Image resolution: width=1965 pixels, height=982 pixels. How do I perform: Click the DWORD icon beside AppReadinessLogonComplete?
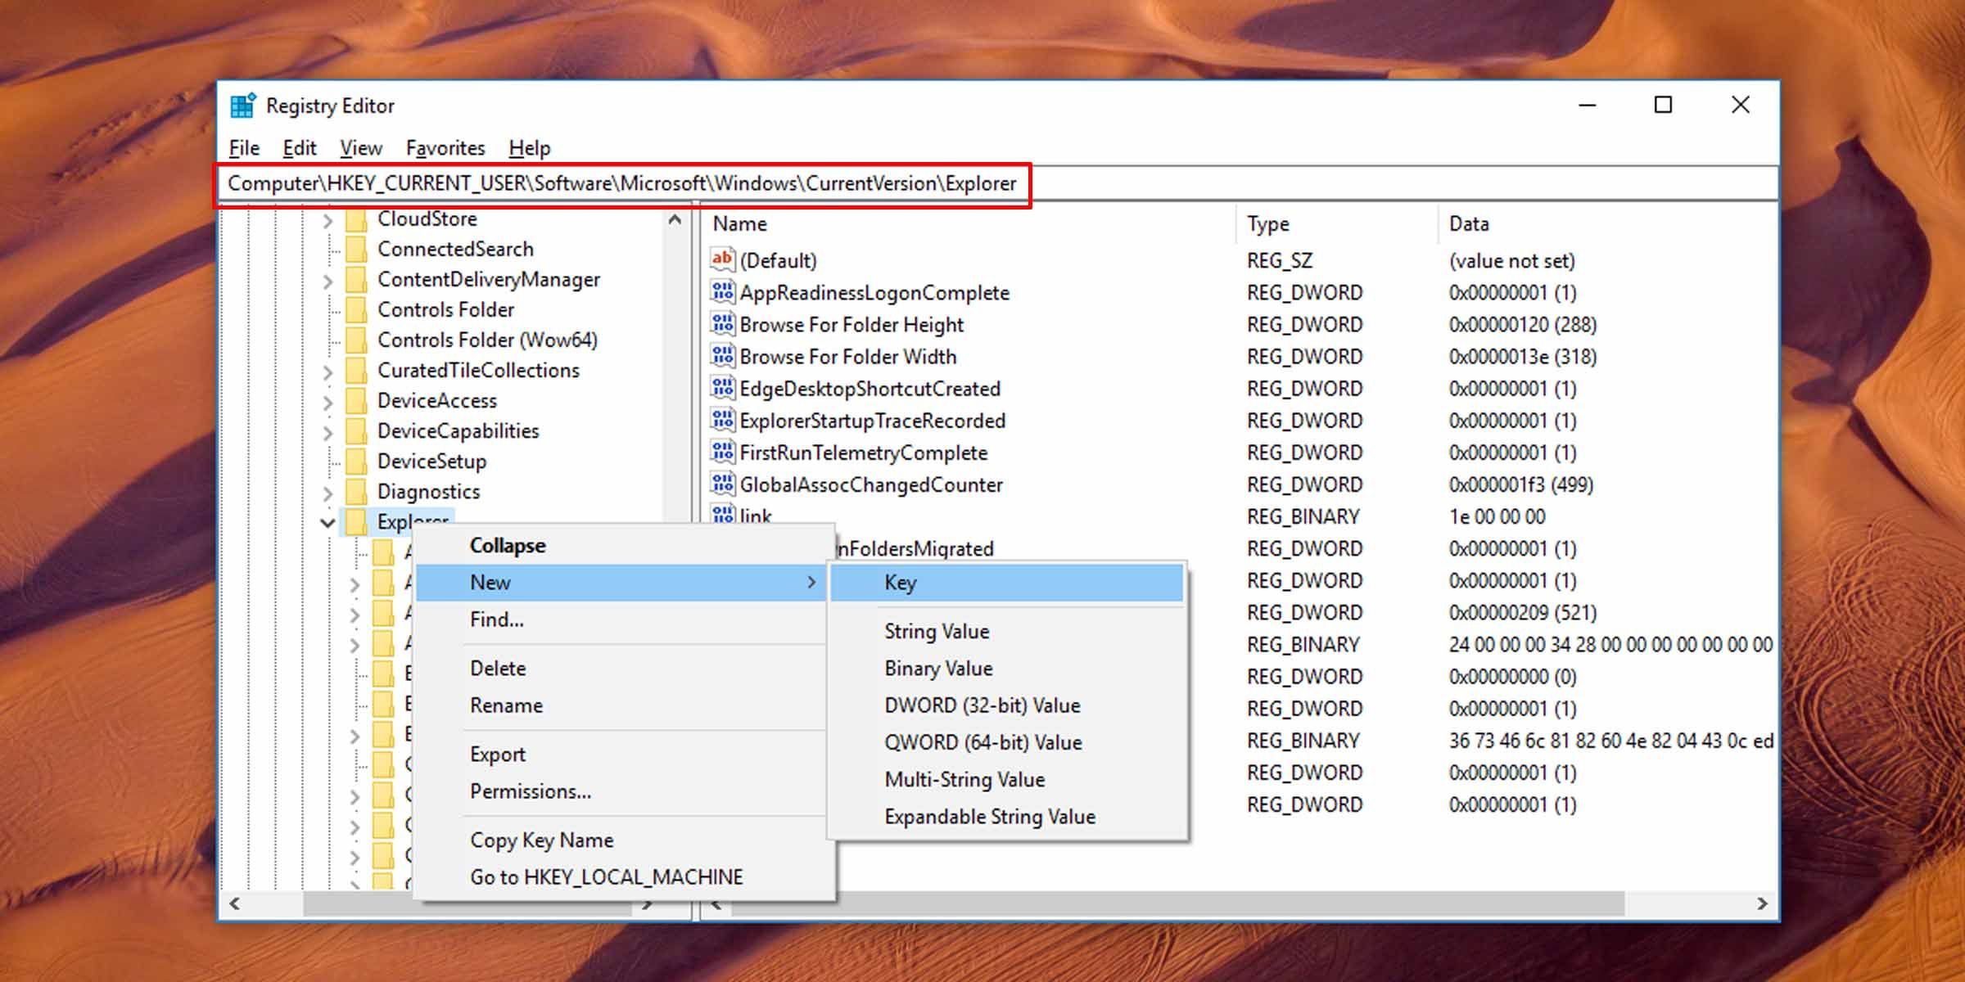(724, 292)
